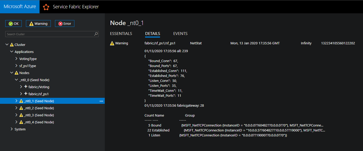Expand fabric:/sf_ps1 under _nt0_0

21,94
